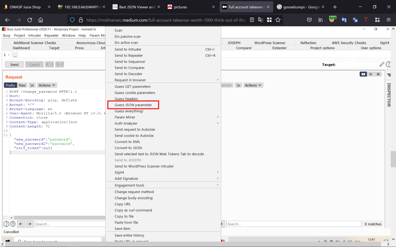Open the Firefox library icon
This screenshot has height=247, width=396.
click(x=320, y=20)
